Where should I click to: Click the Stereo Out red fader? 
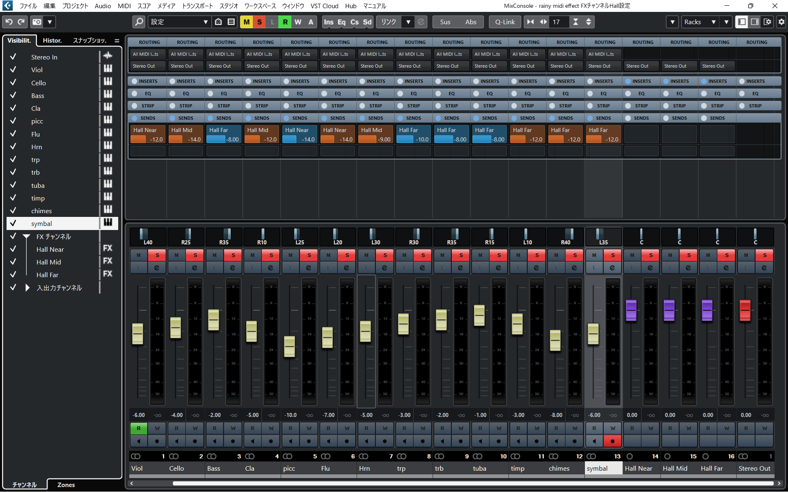745,310
